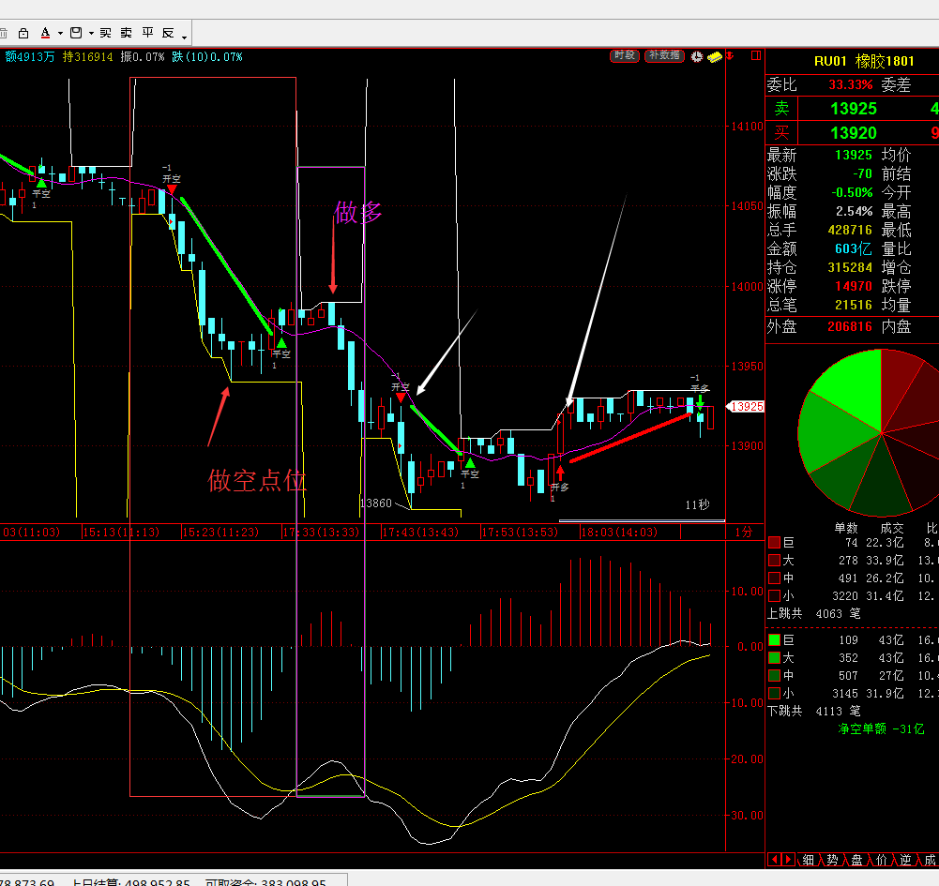Image resolution: width=939 pixels, height=886 pixels.
Task: Click the dark green 中 swatch in lower list
Action: point(774,676)
